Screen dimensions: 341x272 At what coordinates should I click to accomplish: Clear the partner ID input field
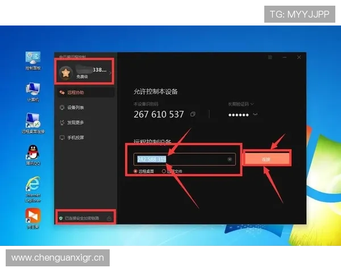230,159
